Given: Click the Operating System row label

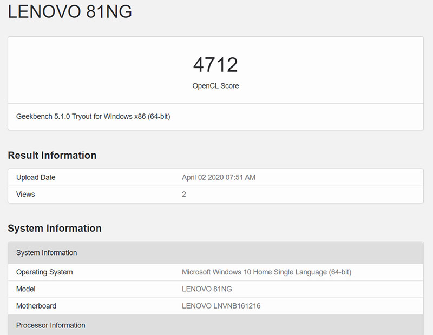Looking at the screenshot, I should (x=44, y=272).
